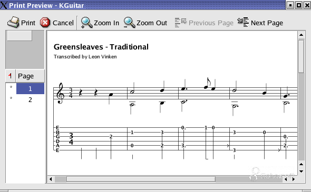Click the lower scroll-down arrow of vertical scrollbar
Image resolution: width=311 pixels, height=192 pixels.
pyautogui.click(x=302, y=171)
